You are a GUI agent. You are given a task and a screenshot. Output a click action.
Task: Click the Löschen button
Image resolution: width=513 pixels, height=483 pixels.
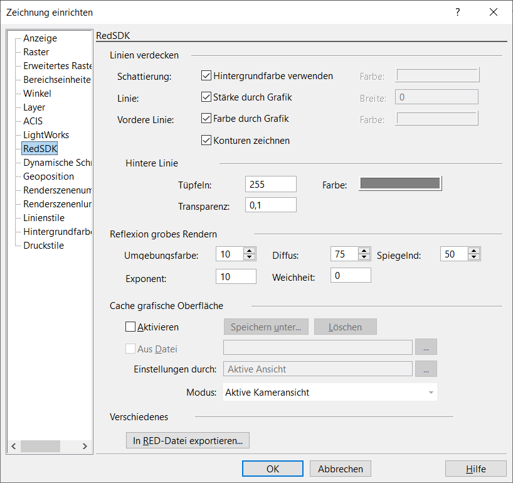click(345, 327)
